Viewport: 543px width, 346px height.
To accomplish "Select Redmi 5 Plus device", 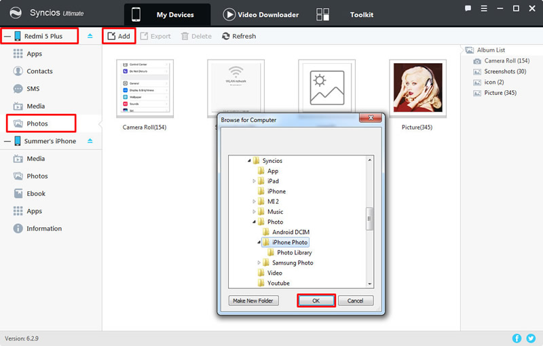I will point(43,36).
